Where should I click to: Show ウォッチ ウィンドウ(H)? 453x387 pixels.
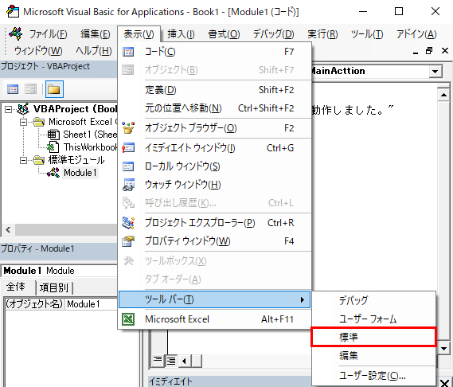(x=214, y=185)
